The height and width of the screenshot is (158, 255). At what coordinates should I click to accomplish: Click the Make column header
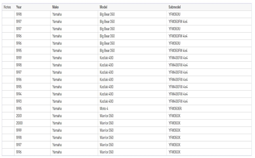(55, 7)
